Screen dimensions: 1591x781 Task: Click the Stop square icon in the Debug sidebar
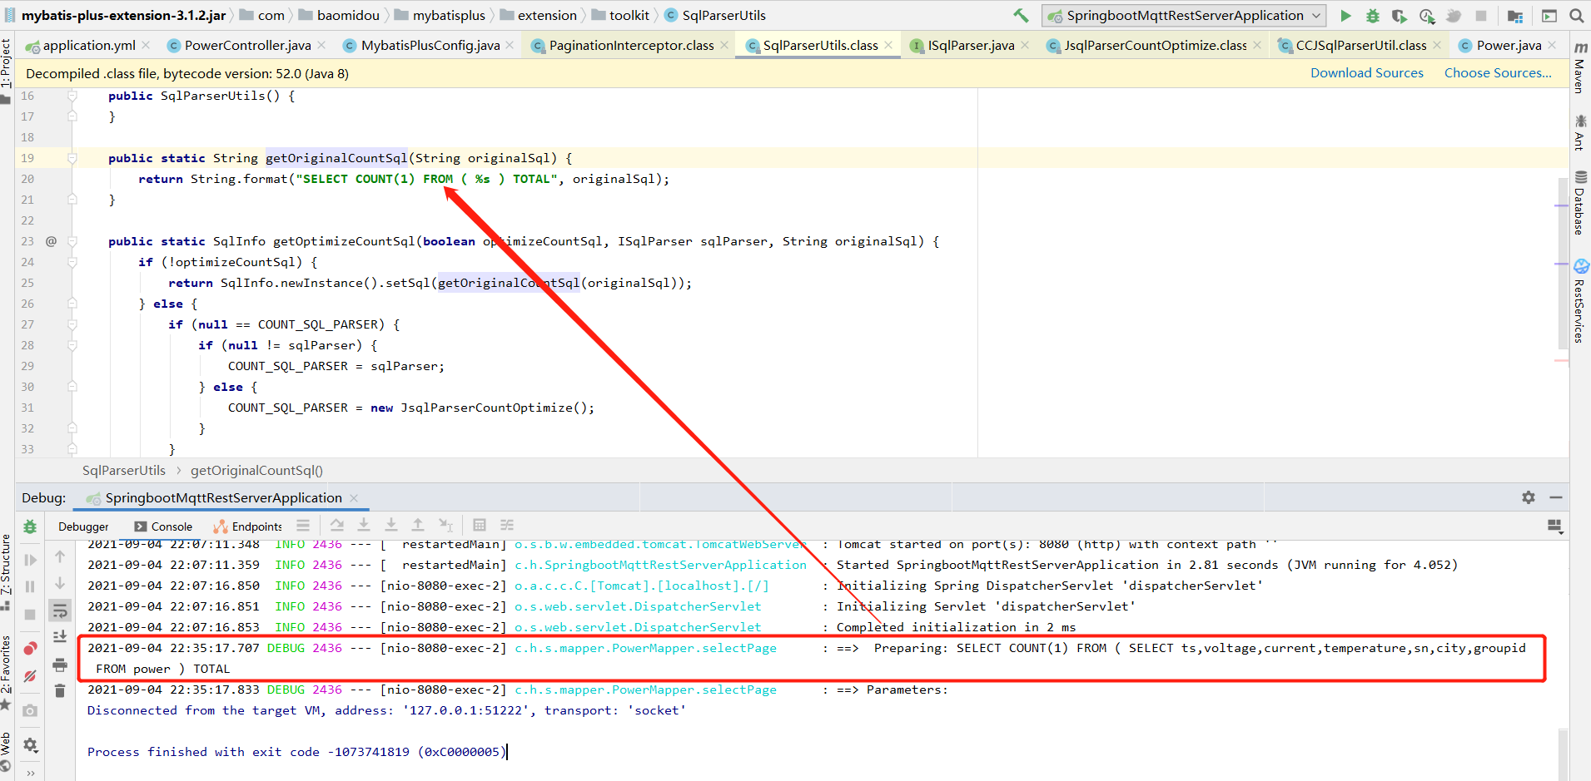pyautogui.click(x=30, y=614)
